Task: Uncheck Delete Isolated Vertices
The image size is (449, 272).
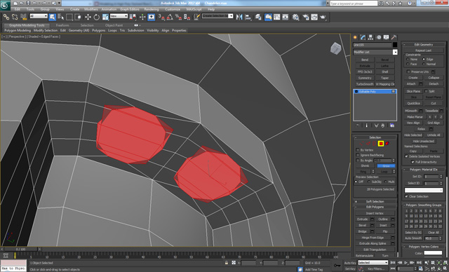Action: (406, 156)
